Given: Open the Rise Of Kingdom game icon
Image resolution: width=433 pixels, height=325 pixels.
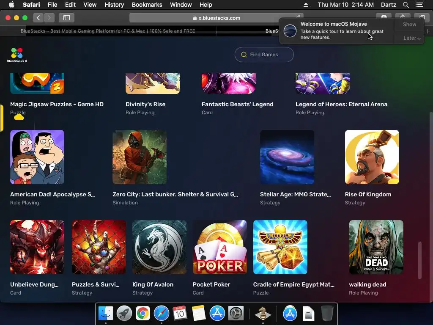Looking at the screenshot, I should click(x=372, y=157).
